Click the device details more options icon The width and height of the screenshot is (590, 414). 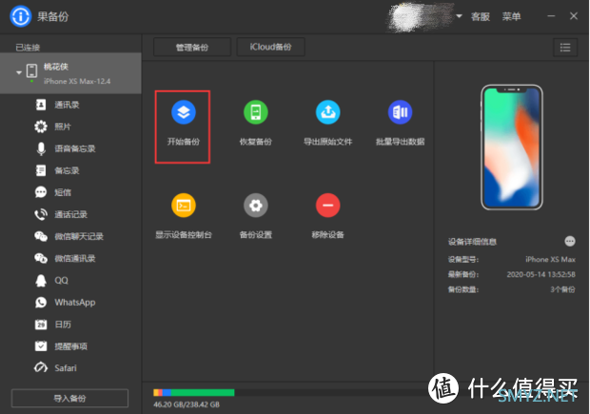coord(570,241)
